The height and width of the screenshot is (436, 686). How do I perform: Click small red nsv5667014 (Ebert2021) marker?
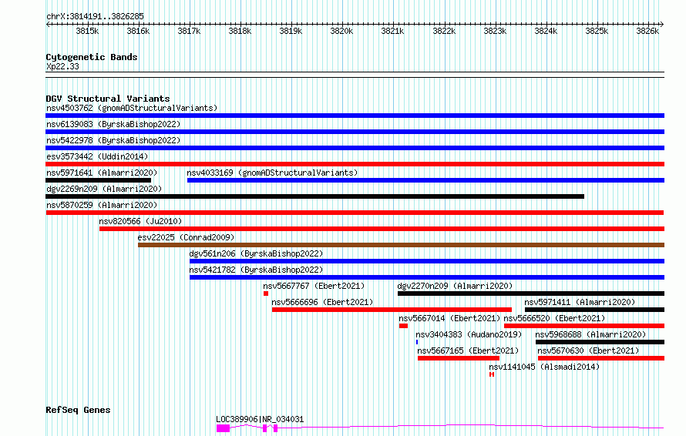click(x=403, y=326)
